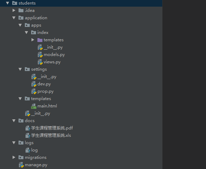
Task: Click the Python icon beside models.py
Action: tap(40, 55)
